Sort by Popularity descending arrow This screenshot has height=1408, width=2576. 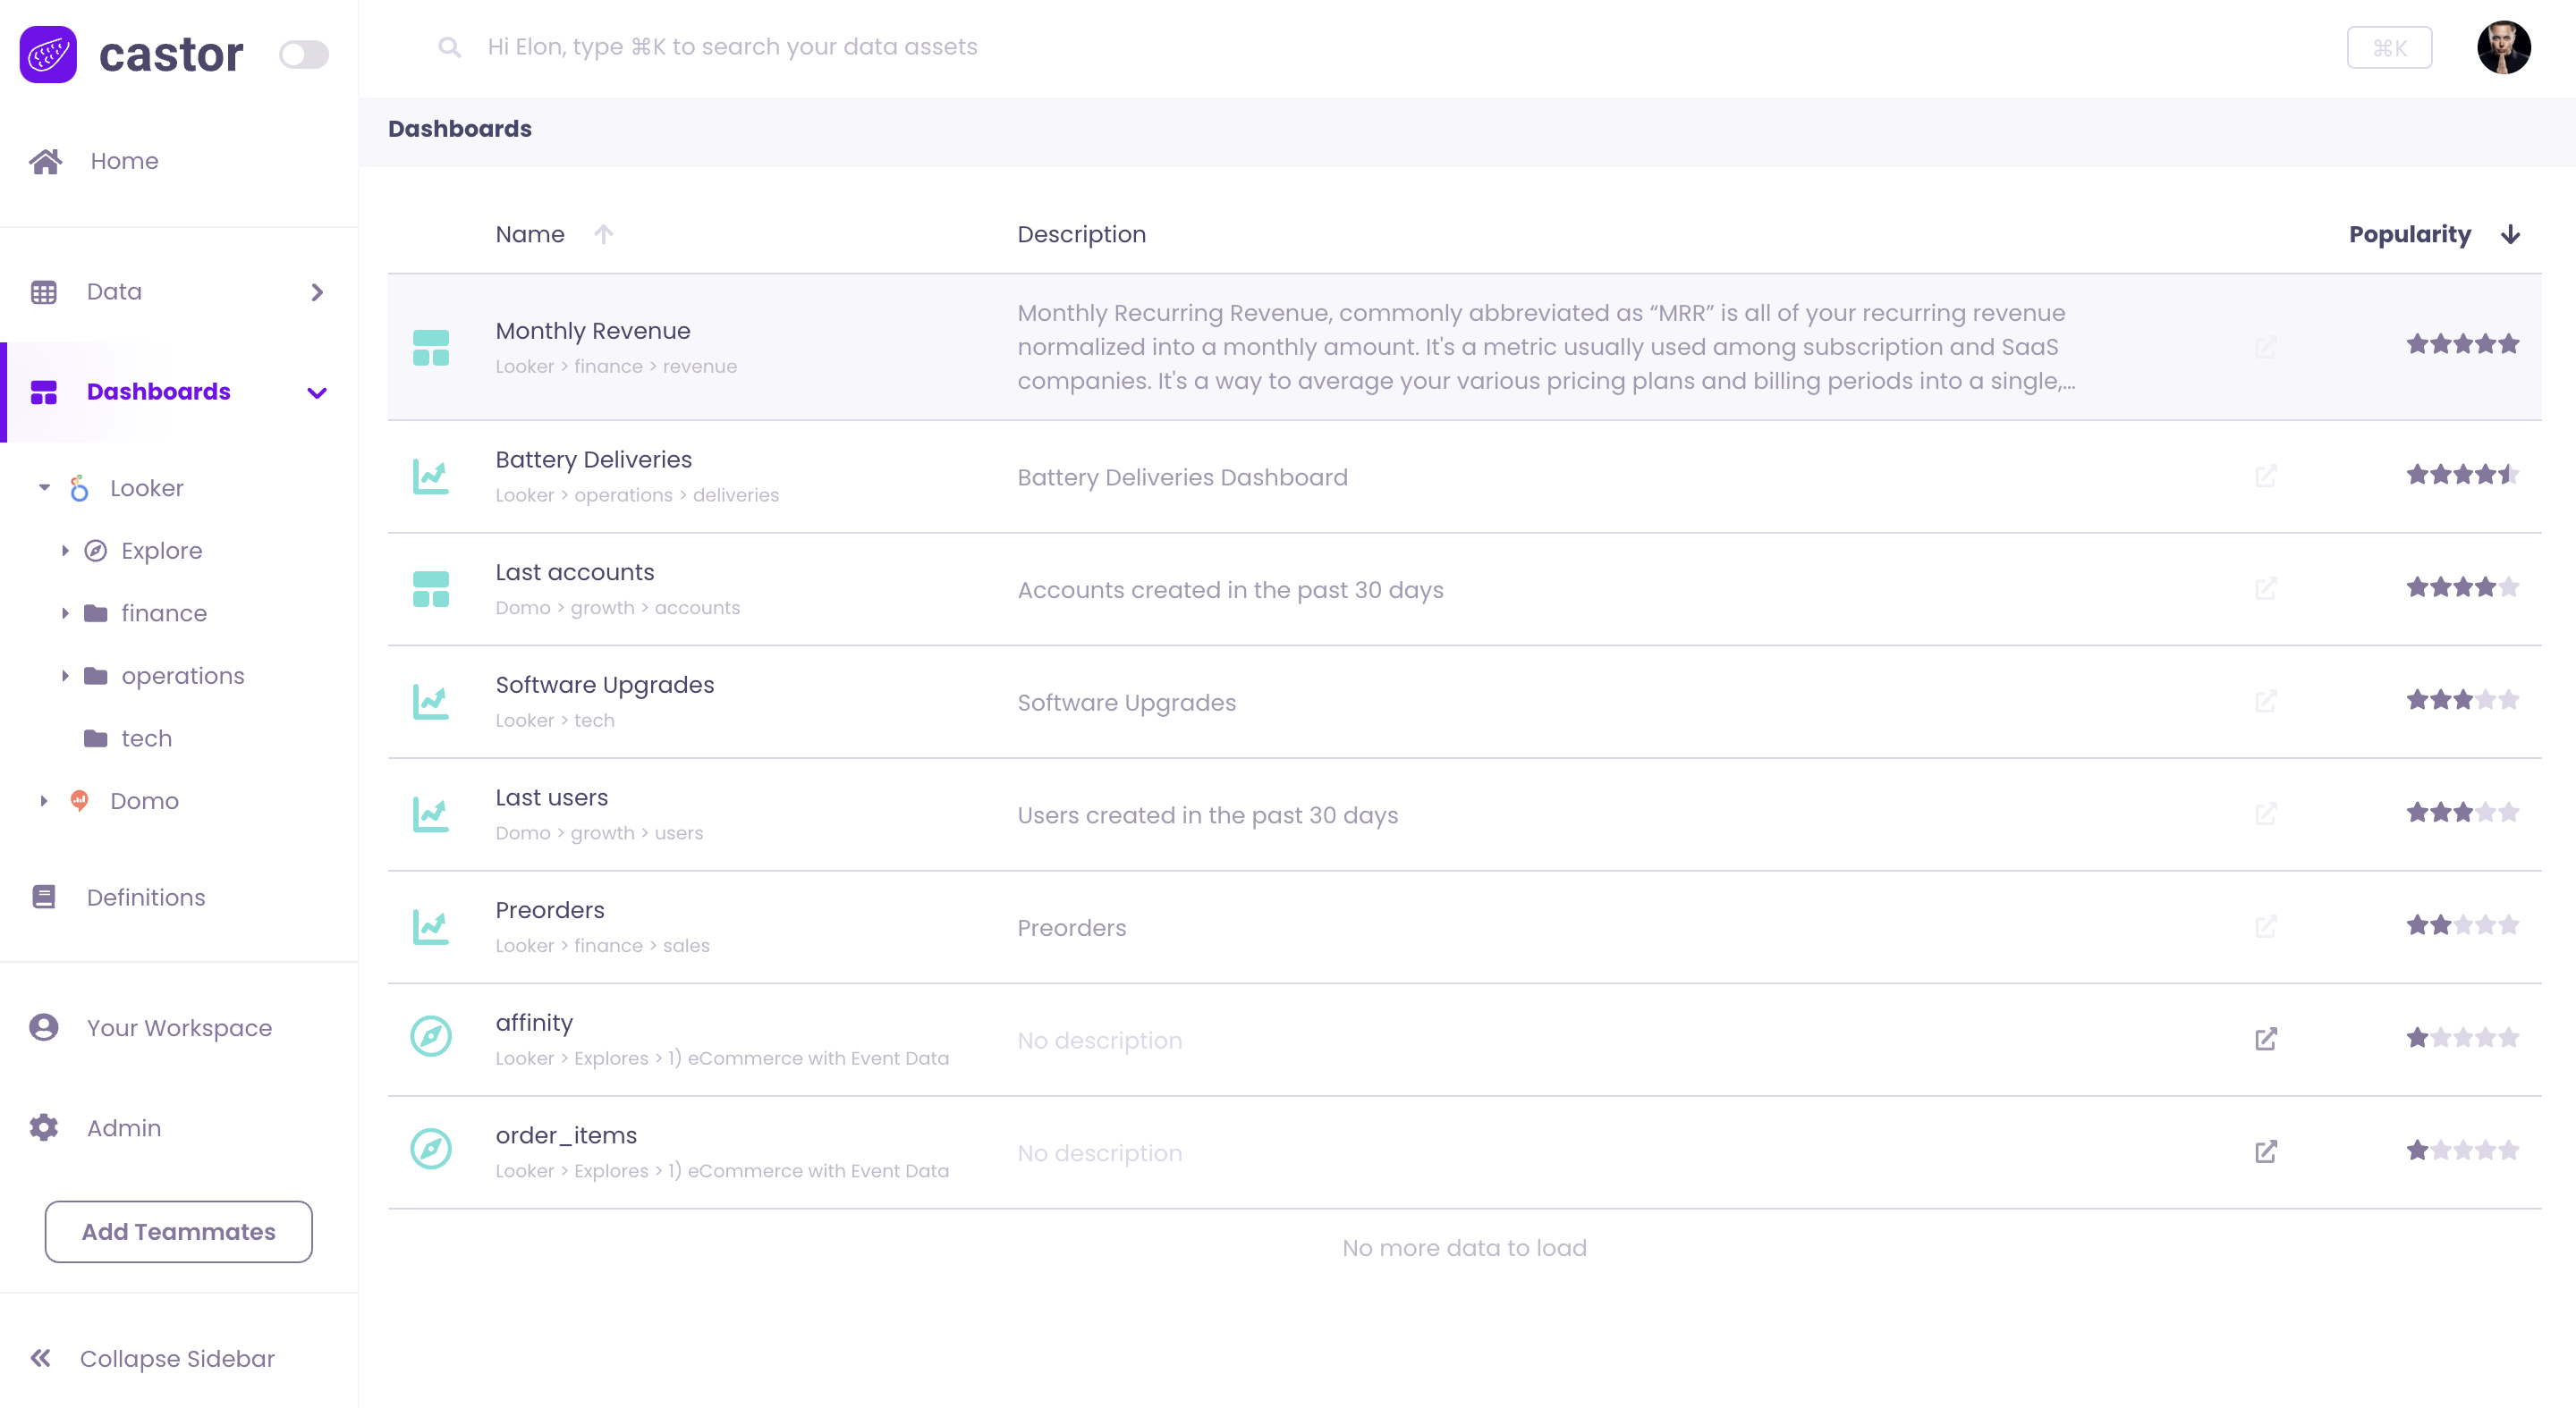pos(2510,235)
